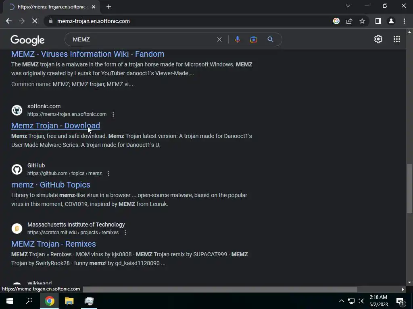This screenshot has height=309, width=413.
Task: Submit search with the magnifier icon
Action: point(270,39)
